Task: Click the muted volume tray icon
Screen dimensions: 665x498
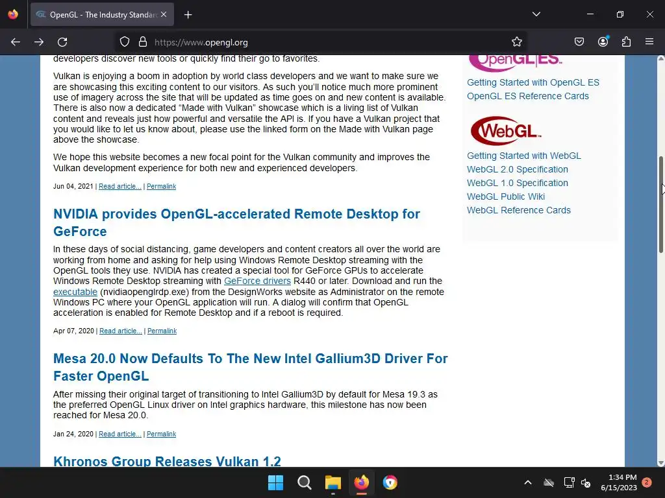Action: click(586, 482)
